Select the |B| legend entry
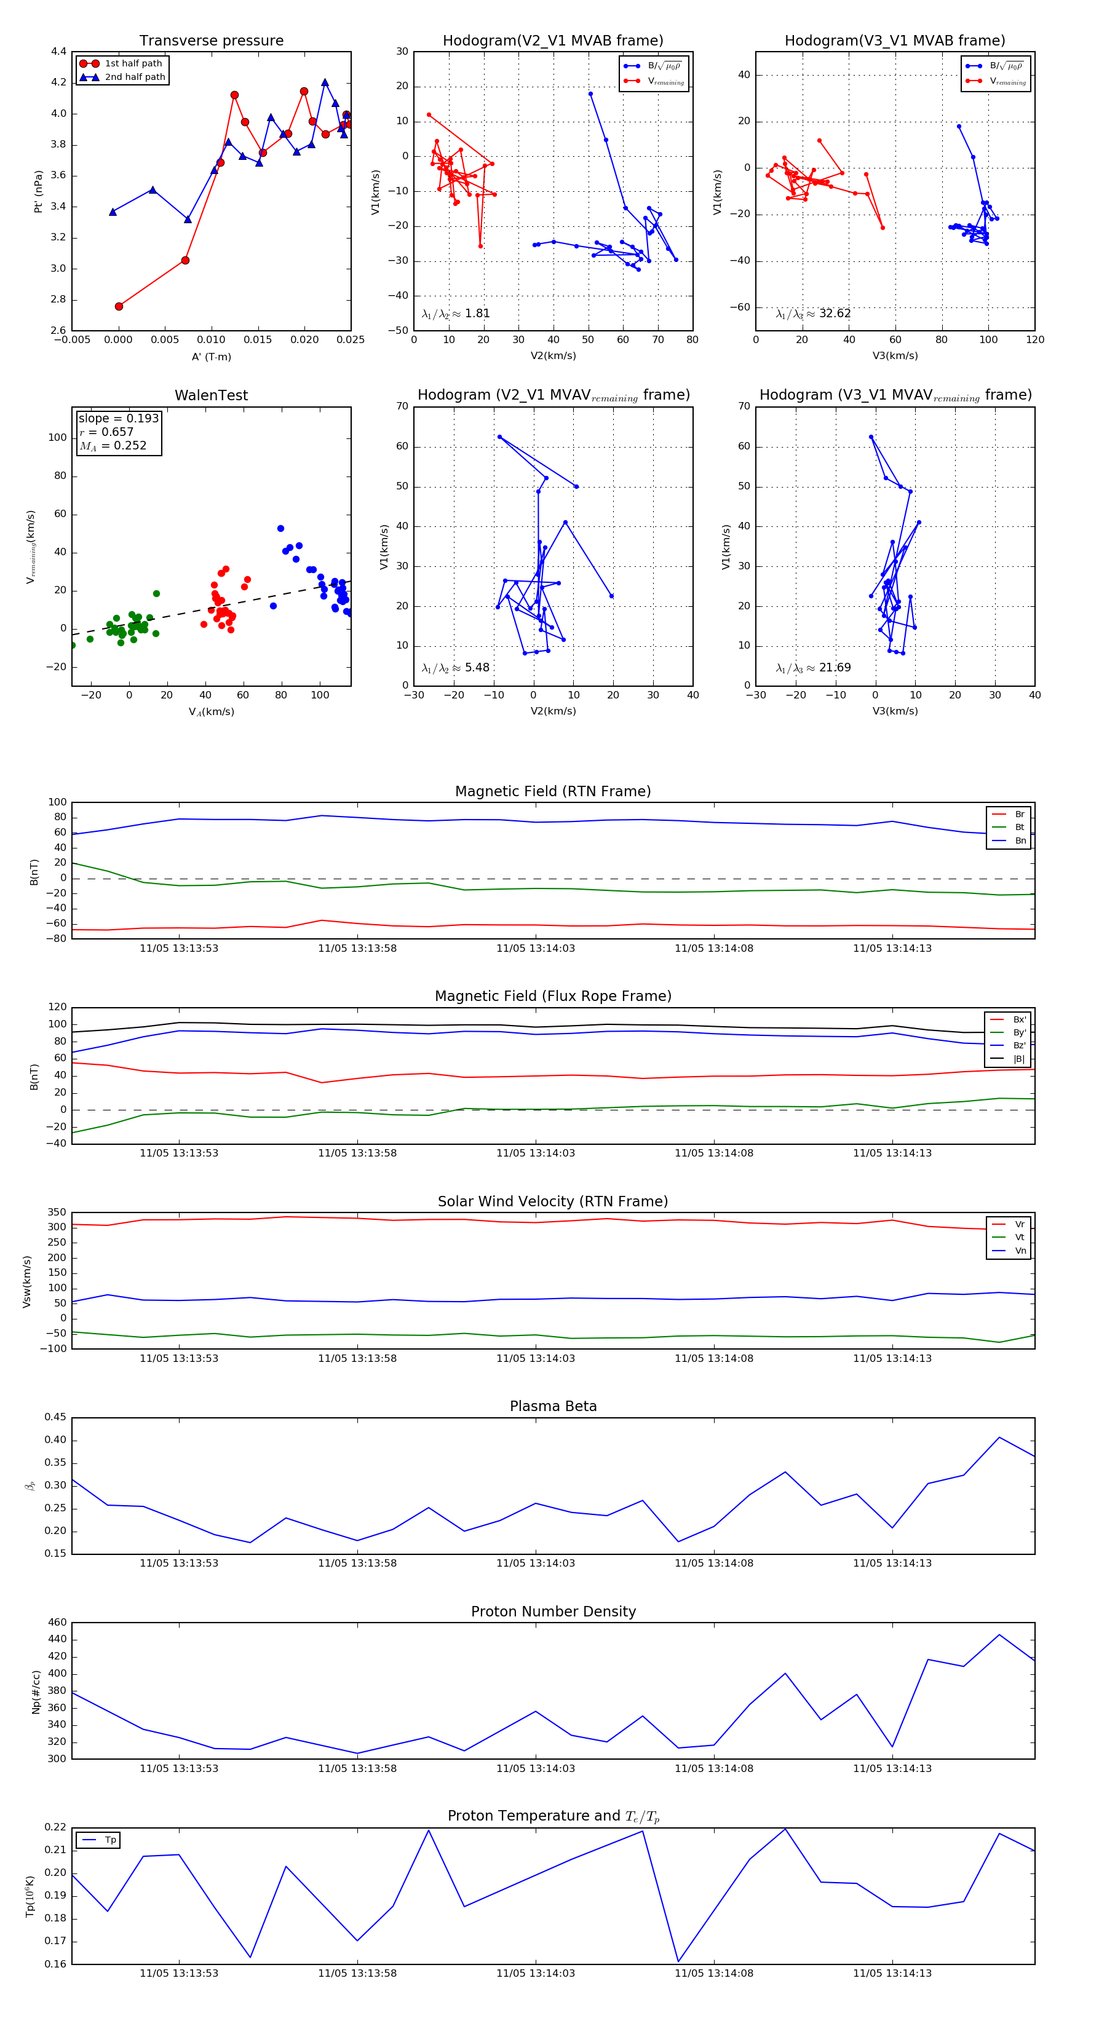 1008,1059
